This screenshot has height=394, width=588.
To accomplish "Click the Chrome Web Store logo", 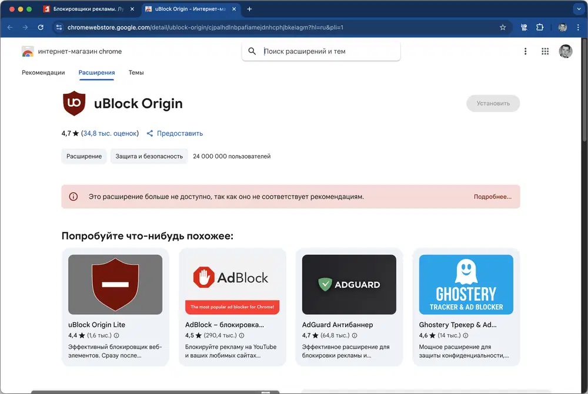I will tap(28, 51).
